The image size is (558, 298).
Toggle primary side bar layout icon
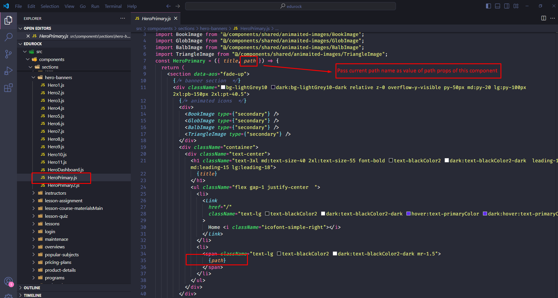tap(489, 6)
